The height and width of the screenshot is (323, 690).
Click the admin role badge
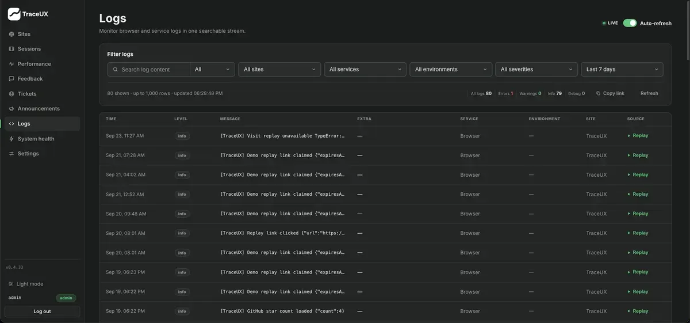coord(66,298)
